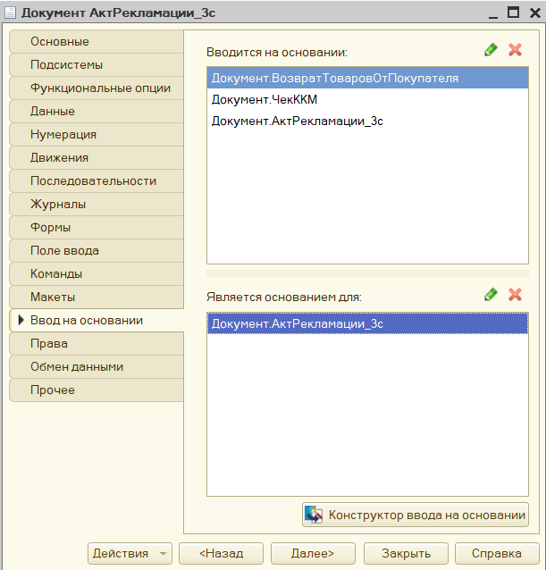The image size is (546, 570).
Task: Switch to the Основные tab
Action: click(x=60, y=42)
